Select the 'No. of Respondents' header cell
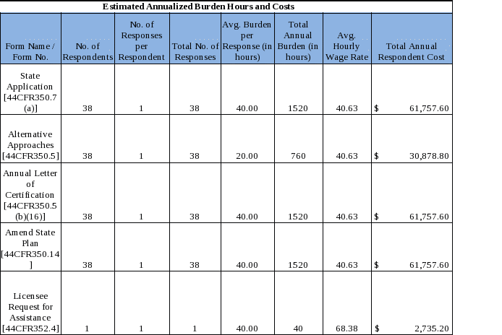The image size is (502, 335). tap(88, 39)
